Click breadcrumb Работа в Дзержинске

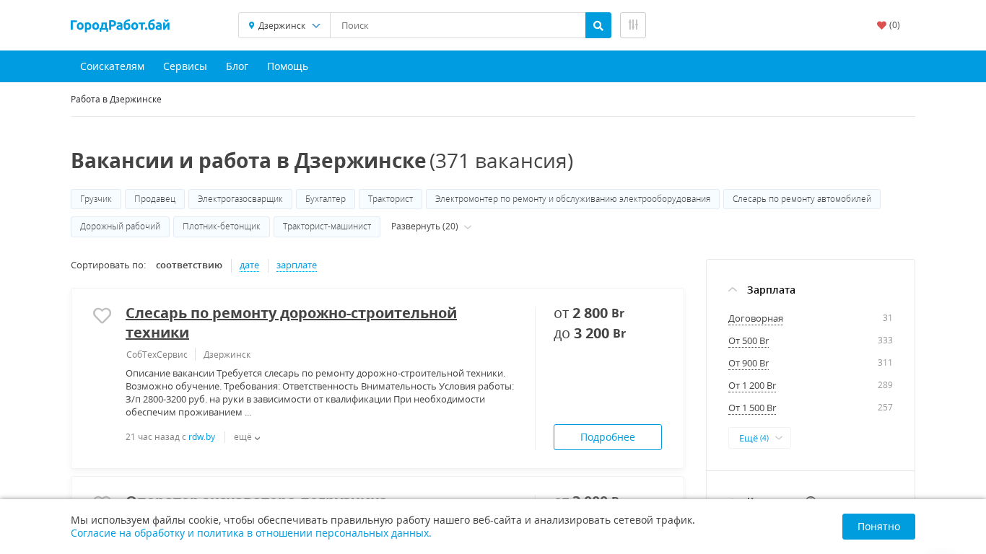click(x=116, y=99)
